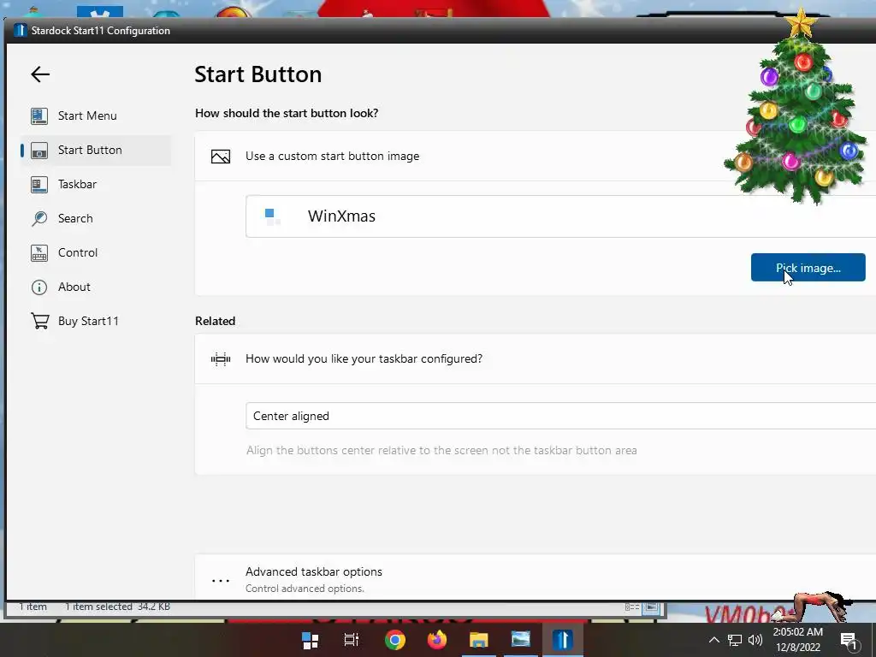Open the Start Menu settings section
Screen dimensions: 876x657
[96, 115]
